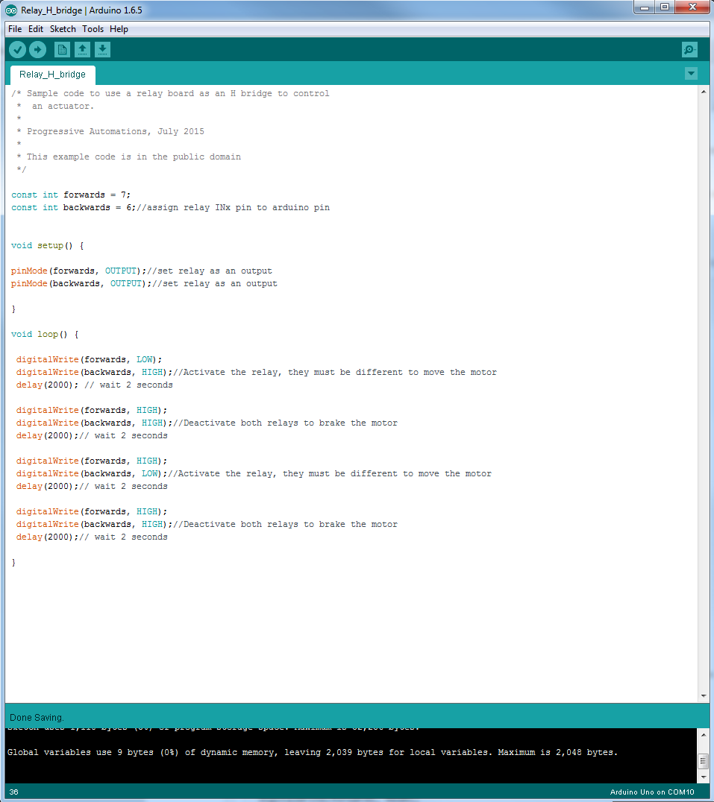Image resolution: width=714 pixels, height=802 pixels.
Task: Open the Tools menu
Action: pyautogui.click(x=93, y=29)
